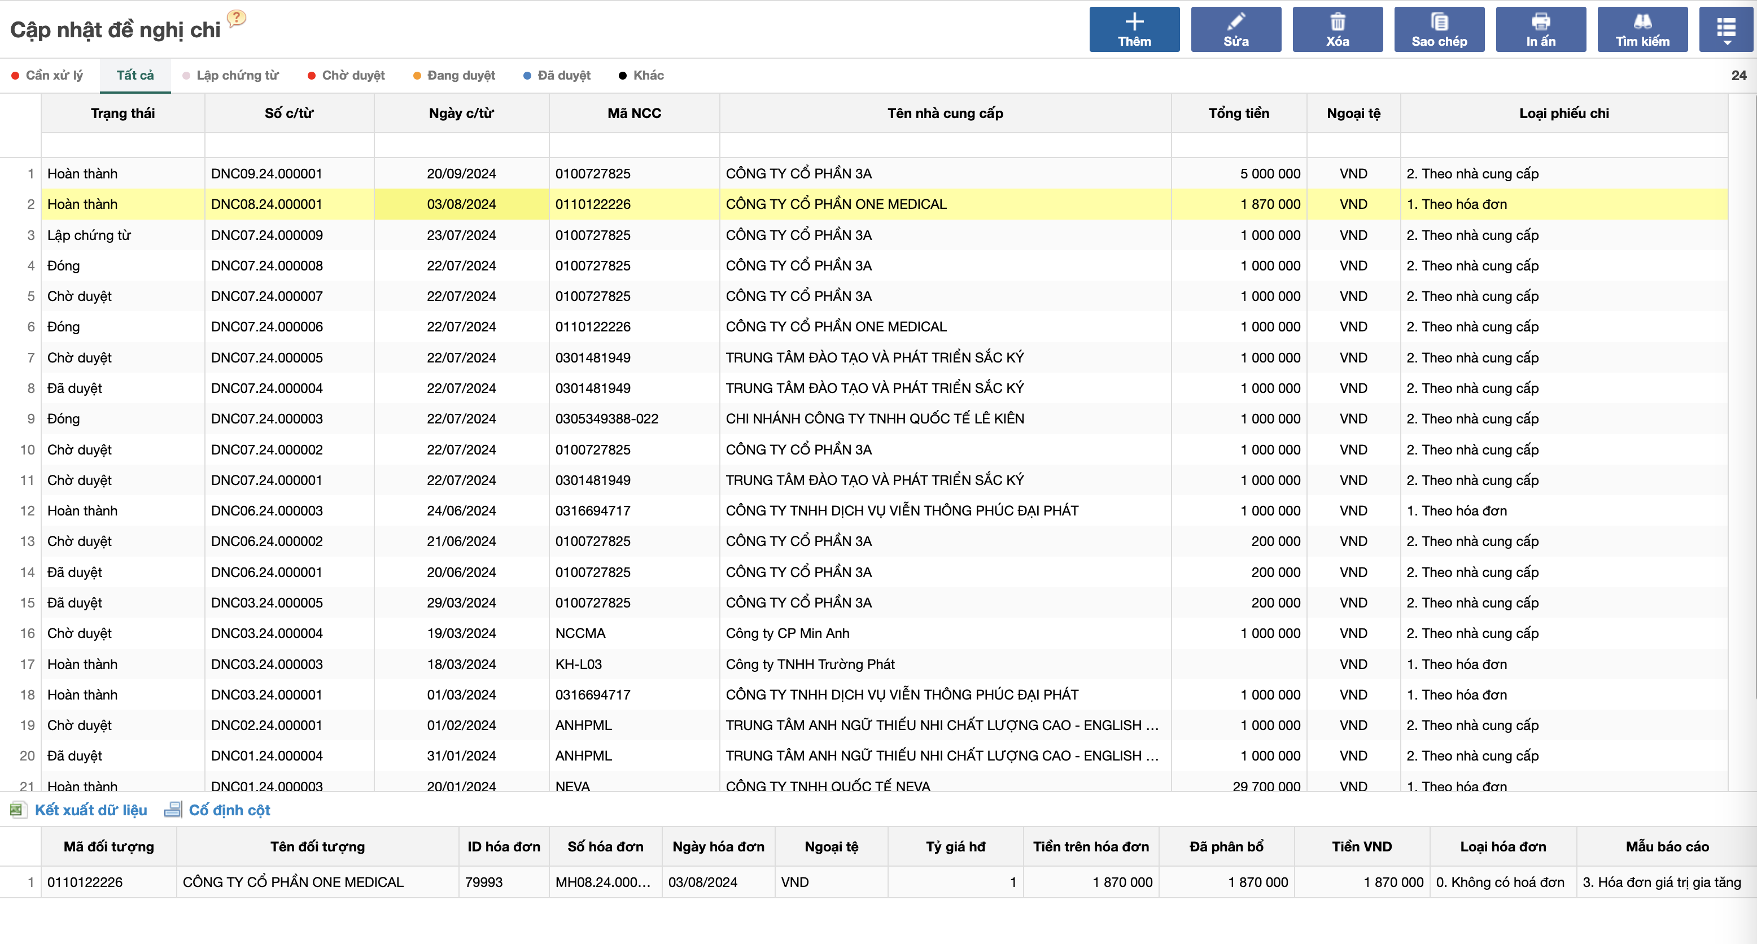
Task: Click the Loại hóa đơn column header
Action: [1503, 846]
